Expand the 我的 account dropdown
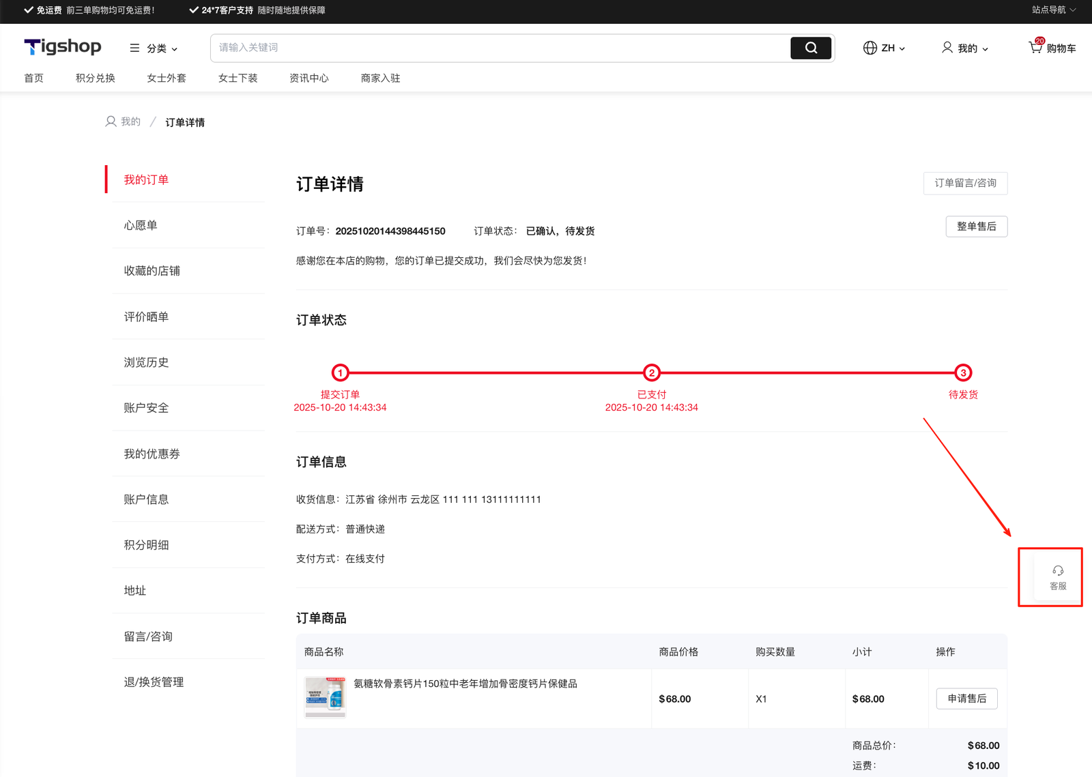Screen dimensions: 1092x777 tap(973, 48)
